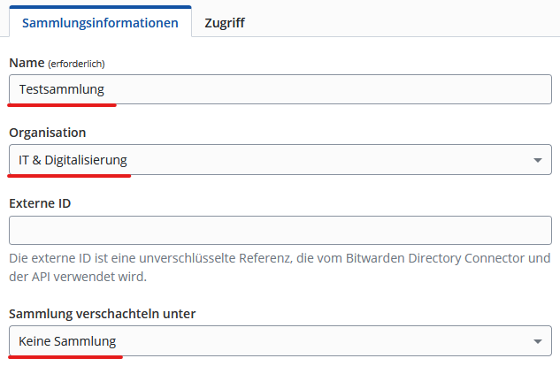Switch to the Zugriff tab
The image size is (560, 366).
point(224,23)
